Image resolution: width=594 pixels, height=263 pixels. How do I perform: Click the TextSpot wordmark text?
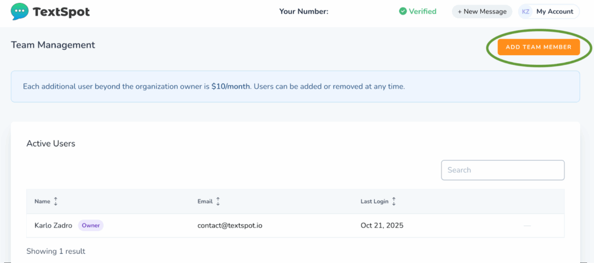coord(61,12)
